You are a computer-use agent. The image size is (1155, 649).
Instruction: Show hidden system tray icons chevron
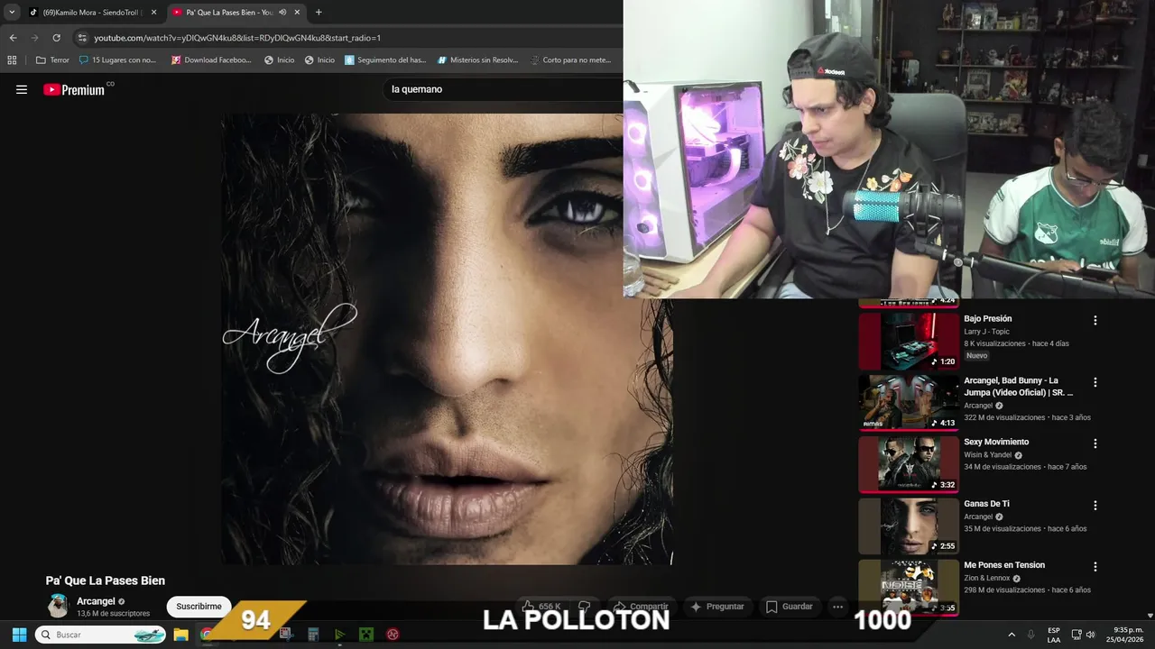1012,635
